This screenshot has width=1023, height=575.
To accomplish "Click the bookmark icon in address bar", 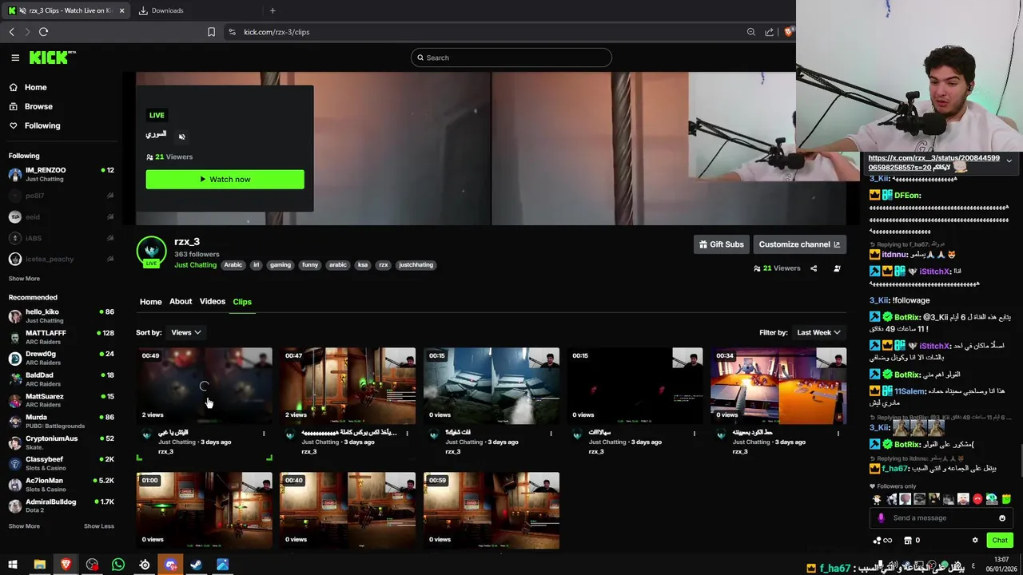I will tap(211, 32).
